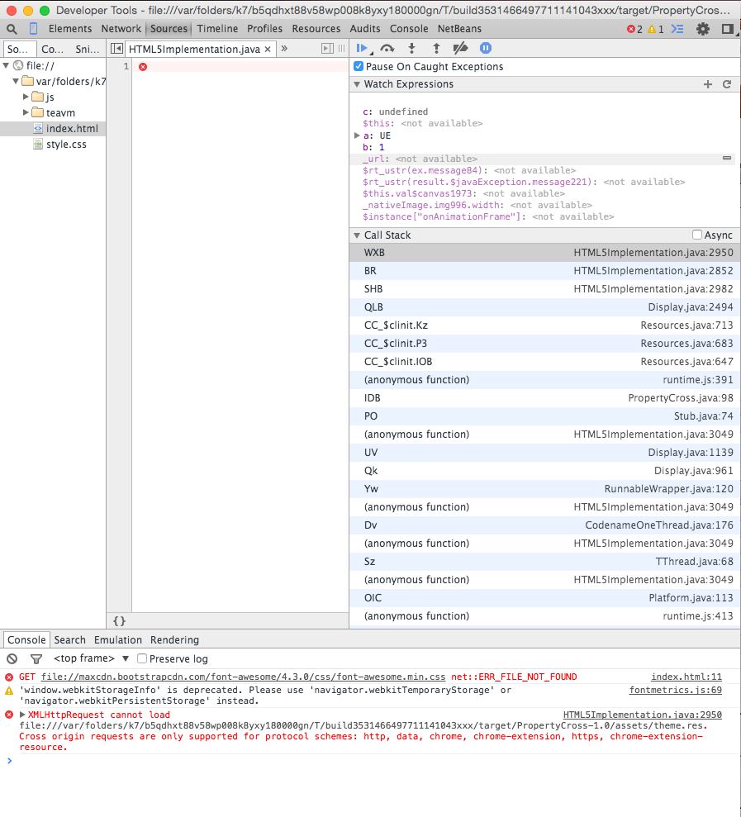Collapse the Watch Expressions section
This screenshot has height=817, width=741.
click(357, 84)
